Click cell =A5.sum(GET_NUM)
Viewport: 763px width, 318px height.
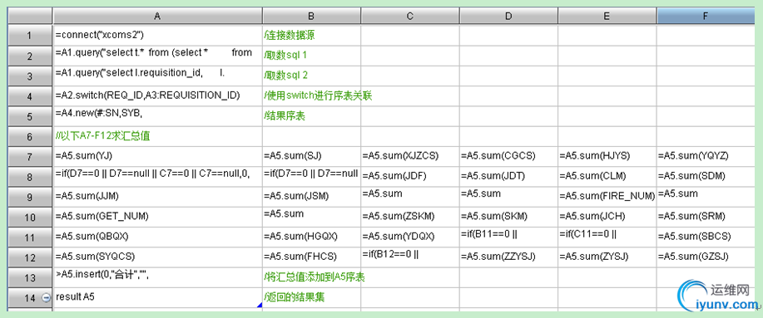157,217
